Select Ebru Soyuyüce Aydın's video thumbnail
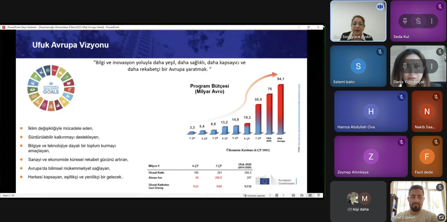 (x=358, y=21)
